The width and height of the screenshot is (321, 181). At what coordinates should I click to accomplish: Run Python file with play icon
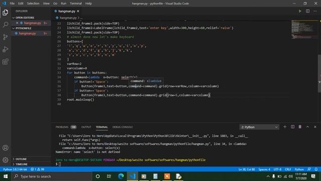pyautogui.click(x=300, y=11)
